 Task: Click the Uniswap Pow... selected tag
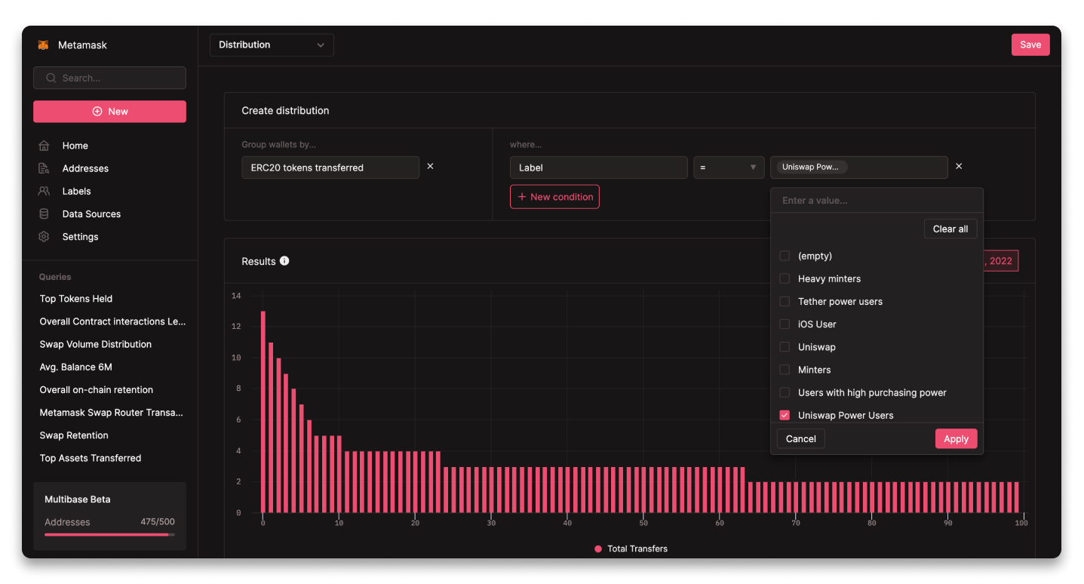pyautogui.click(x=812, y=167)
